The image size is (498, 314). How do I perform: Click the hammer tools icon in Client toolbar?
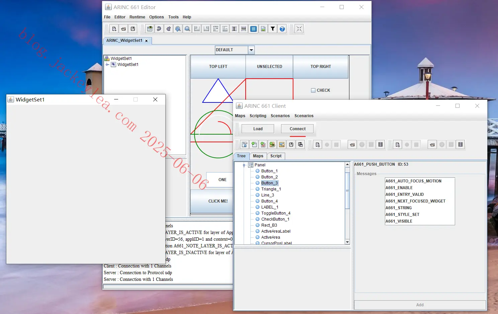(245, 145)
